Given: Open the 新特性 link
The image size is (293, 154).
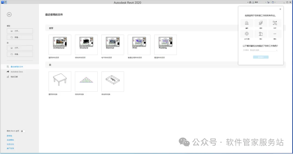Looking at the screenshot, I should [9, 136].
